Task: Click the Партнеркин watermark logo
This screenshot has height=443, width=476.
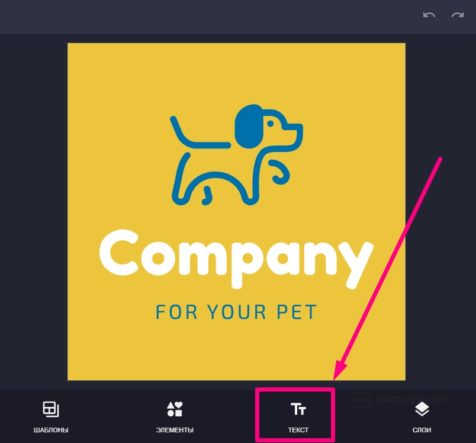Action: pyautogui.click(x=399, y=400)
